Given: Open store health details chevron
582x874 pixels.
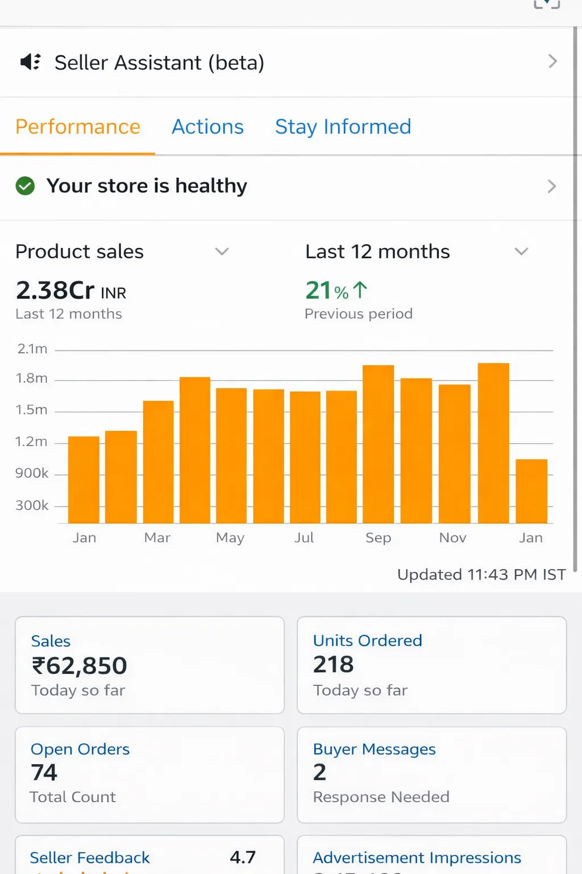Looking at the screenshot, I should [551, 186].
